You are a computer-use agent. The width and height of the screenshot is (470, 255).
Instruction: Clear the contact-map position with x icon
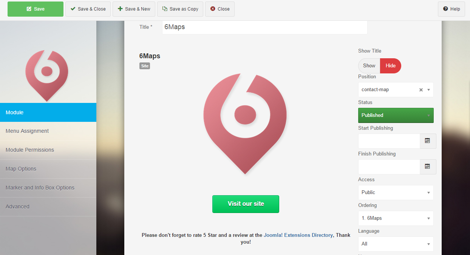(421, 90)
